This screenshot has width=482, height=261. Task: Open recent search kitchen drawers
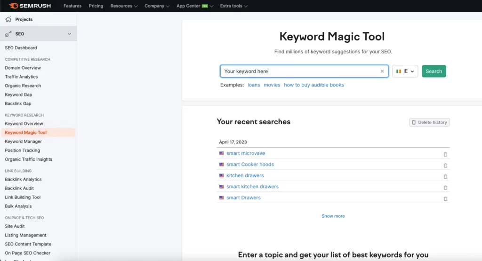[245, 175]
